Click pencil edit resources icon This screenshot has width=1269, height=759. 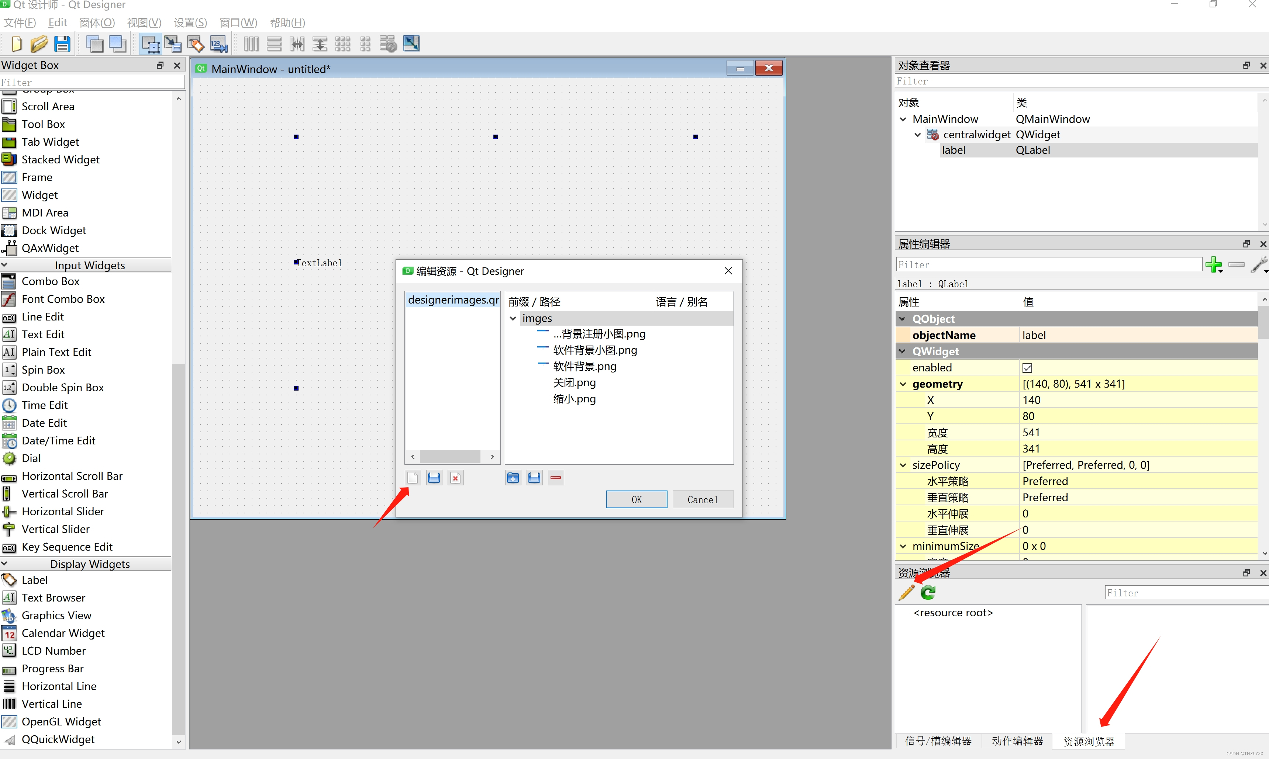(907, 592)
